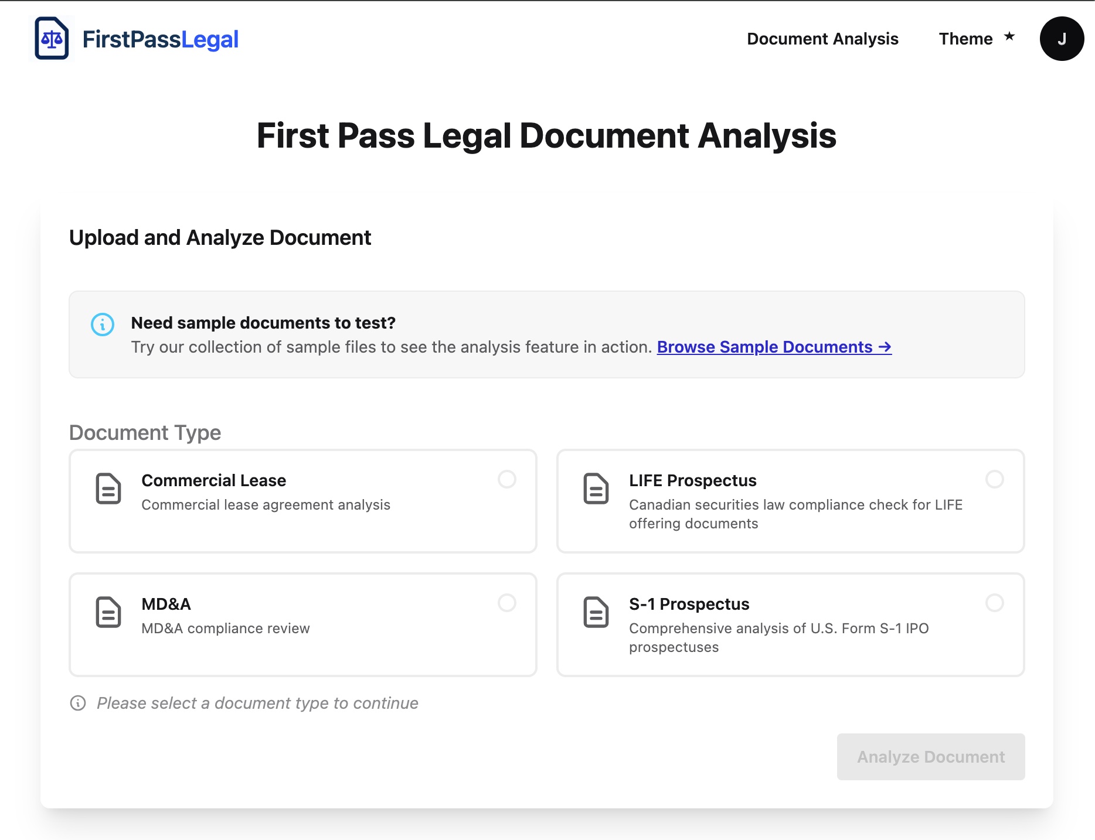Click the info icon beside select document hint
The image size is (1095, 840).
point(78,703)
